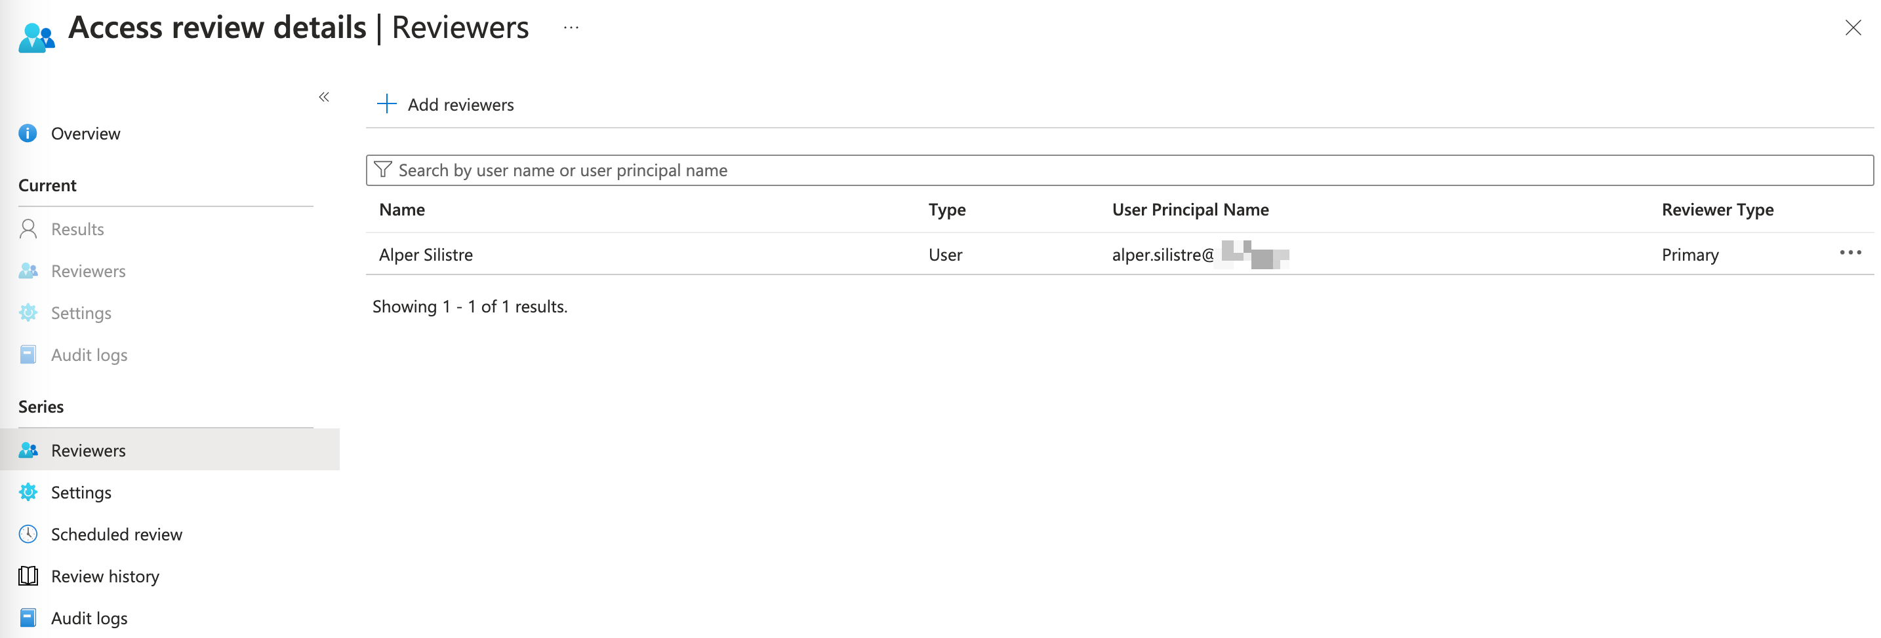Screen dimensions: 1881x638
Task: Click the Overview info icon
Action: [28, 134]
